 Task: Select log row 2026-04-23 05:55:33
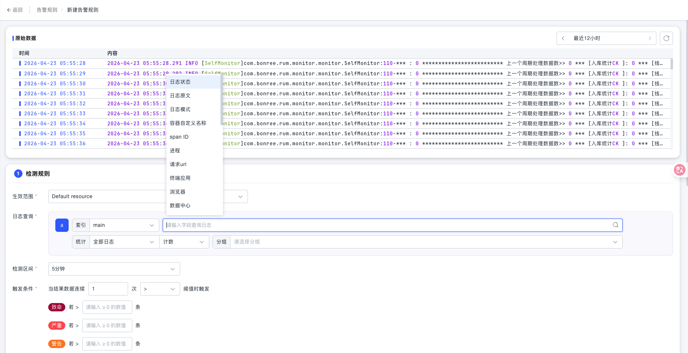coord(341,114)
